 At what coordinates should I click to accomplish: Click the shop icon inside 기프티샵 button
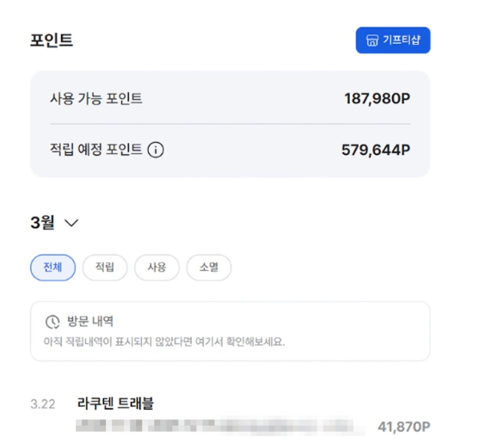click(372, 40)
